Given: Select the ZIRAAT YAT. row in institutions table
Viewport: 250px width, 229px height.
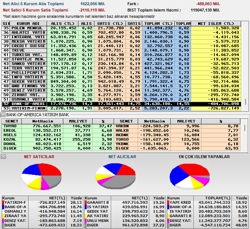Looking at the screenshot, I should [121, 95].
